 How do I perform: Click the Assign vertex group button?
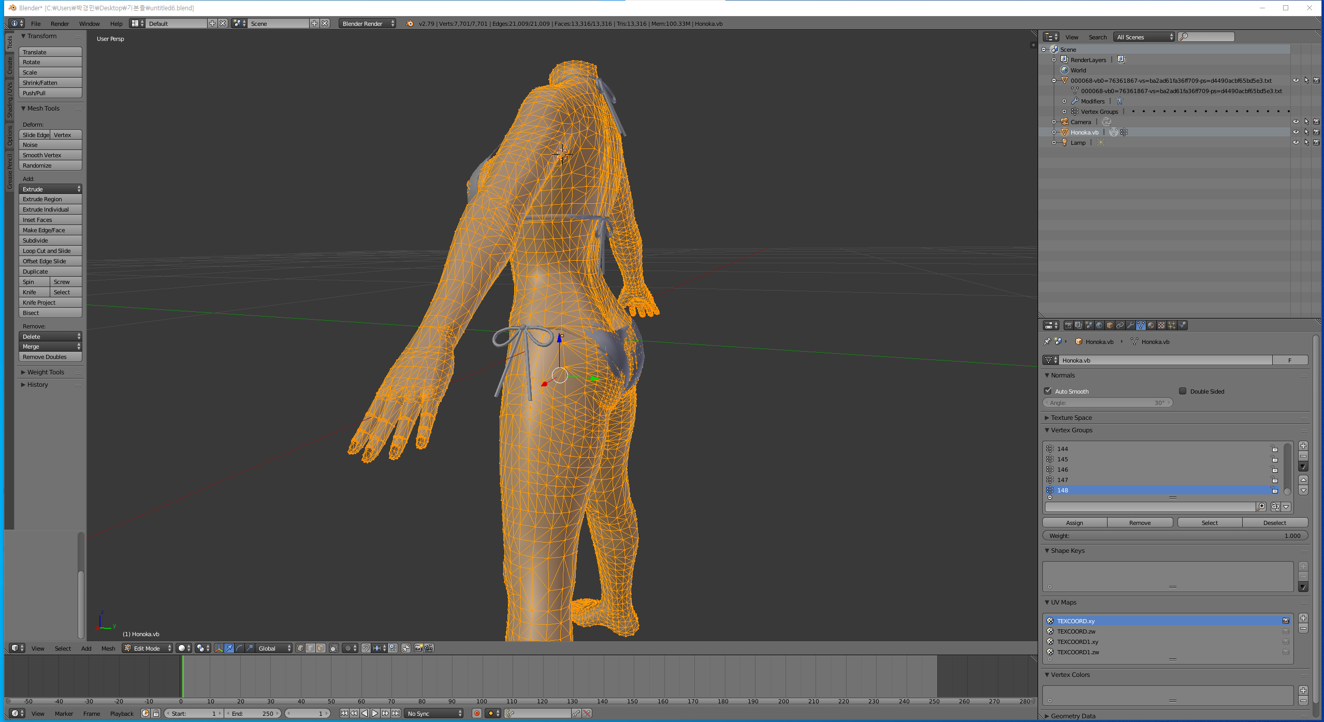[1074, 522]
